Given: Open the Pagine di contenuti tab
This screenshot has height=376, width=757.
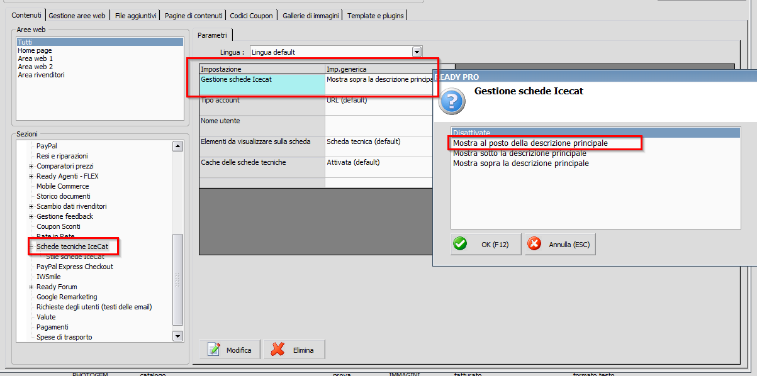Looking at the screenshot, I should click(194, 15).
